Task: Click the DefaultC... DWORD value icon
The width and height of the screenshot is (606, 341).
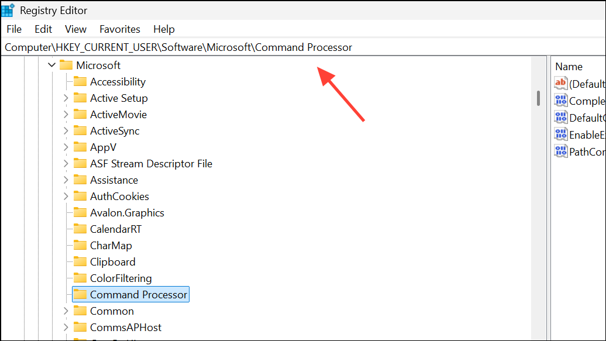Action: (561, 117)
